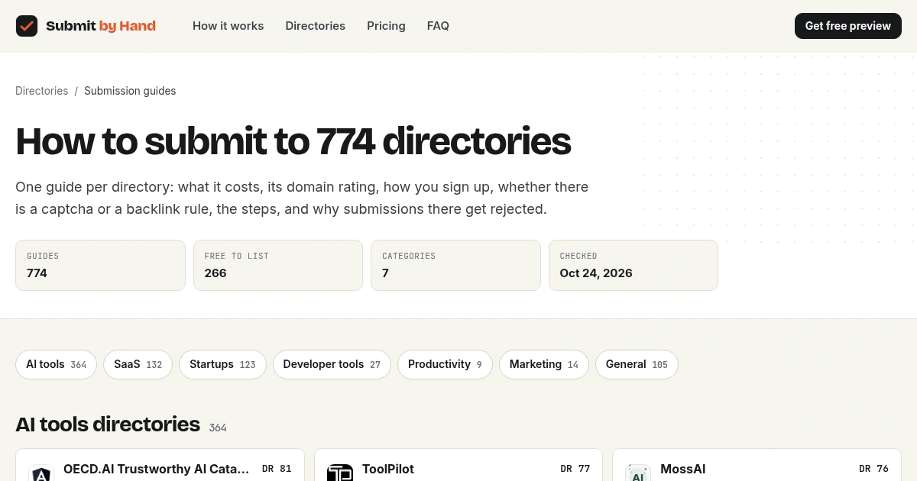Click the AI tools directories heading

click(108, 424)
